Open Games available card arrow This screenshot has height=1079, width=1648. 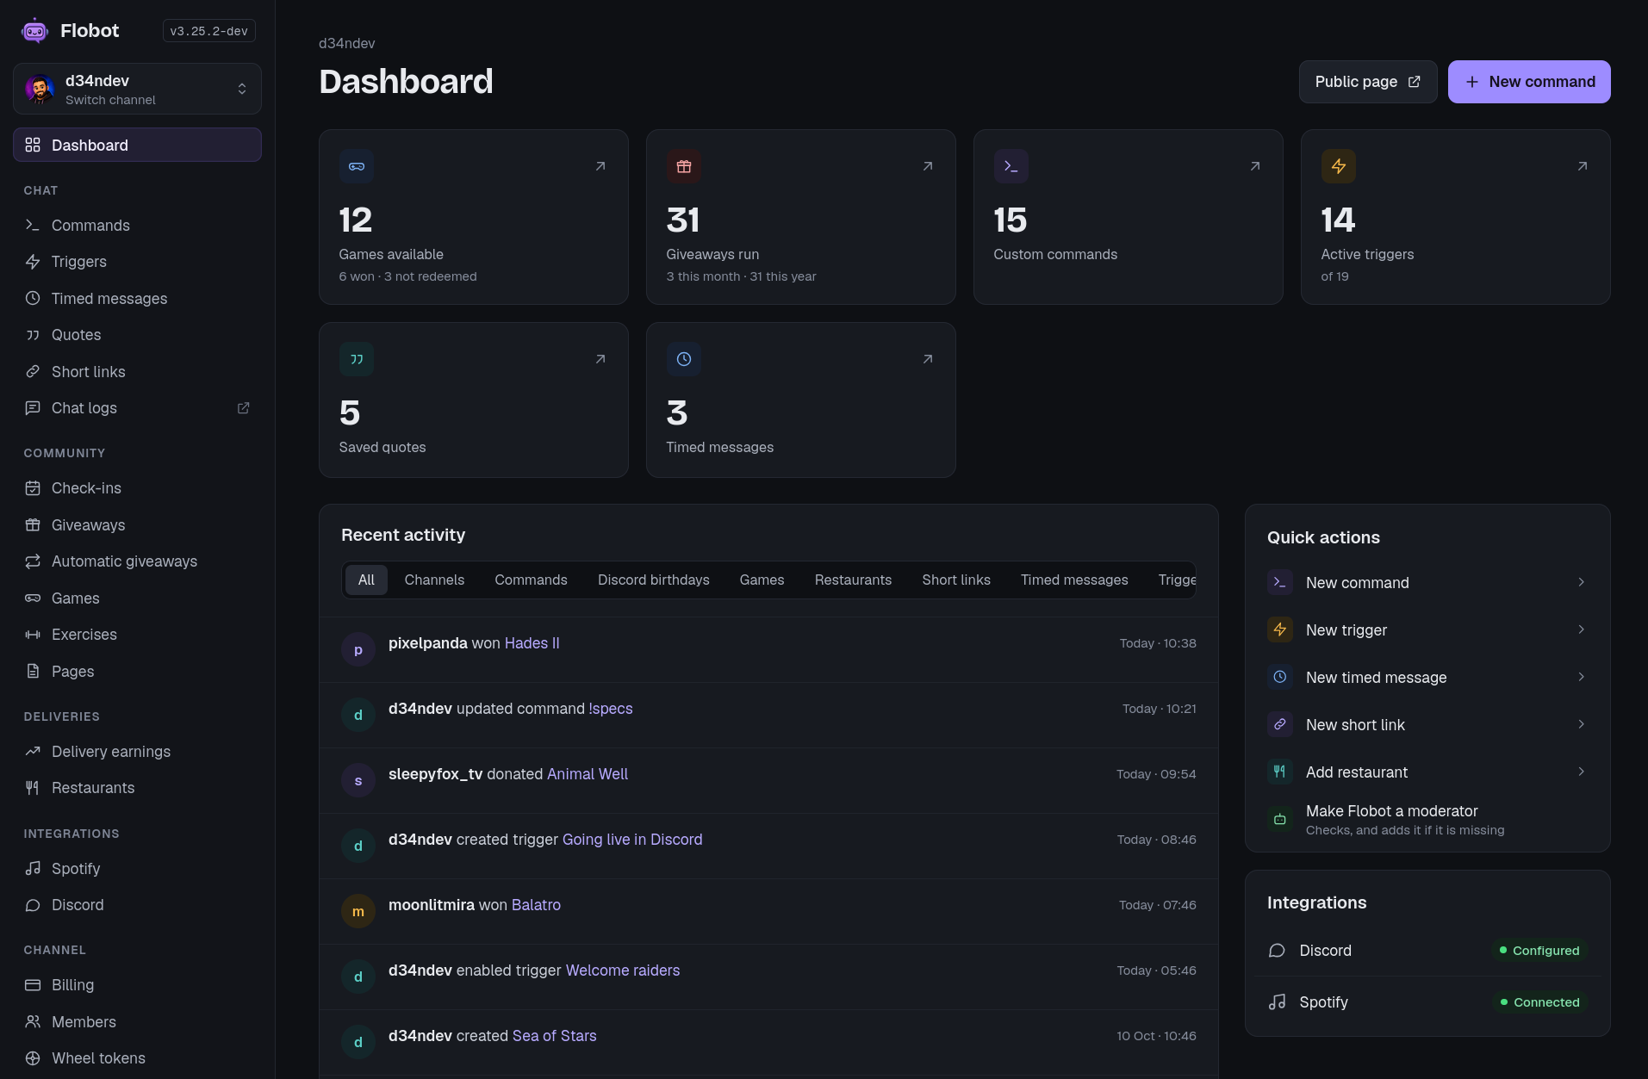[600, 166]
